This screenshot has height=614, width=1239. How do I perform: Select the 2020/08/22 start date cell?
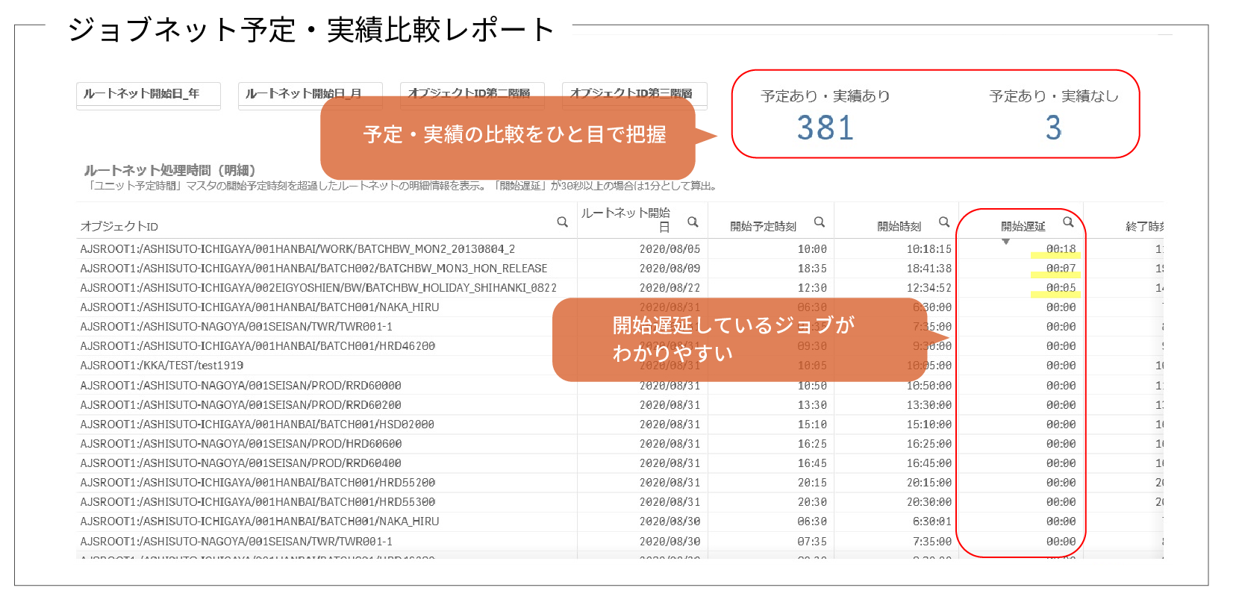[x=670, y=288]
